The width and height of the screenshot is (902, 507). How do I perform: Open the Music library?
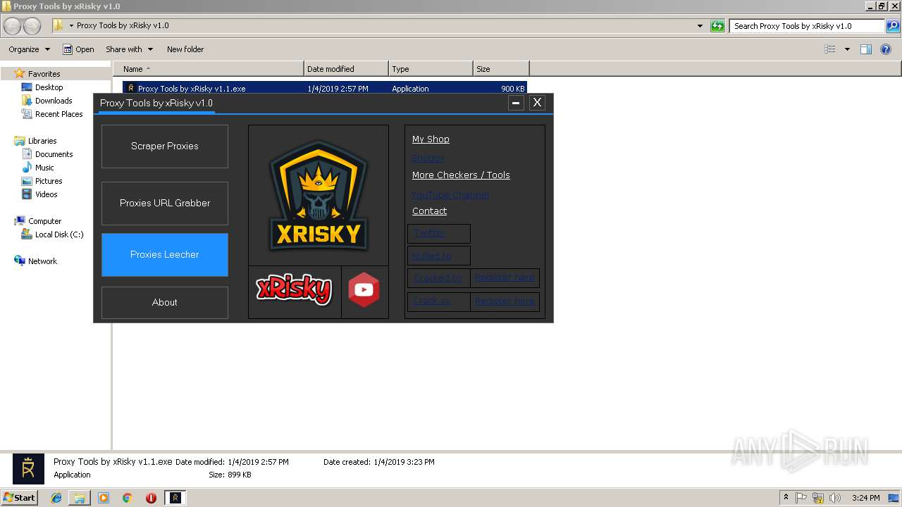(x=44, y=168)
